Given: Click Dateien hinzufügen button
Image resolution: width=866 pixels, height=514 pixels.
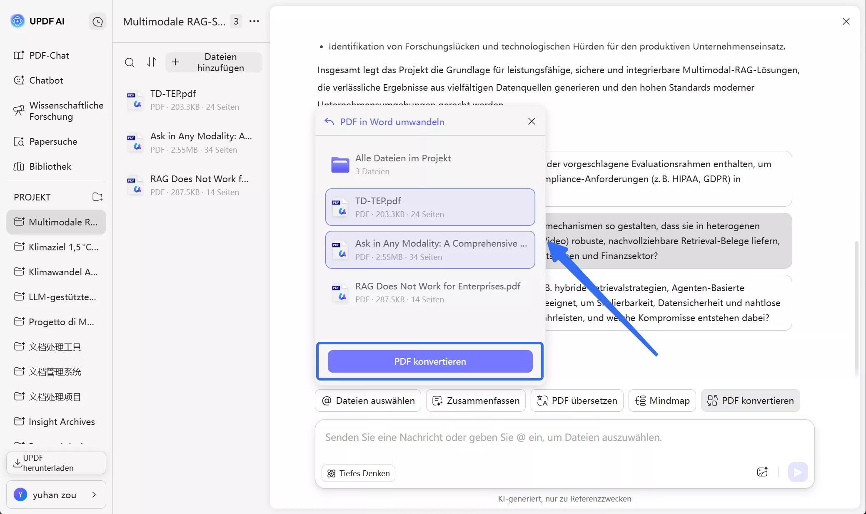Looking at the screenshot, I should [214, 62].
